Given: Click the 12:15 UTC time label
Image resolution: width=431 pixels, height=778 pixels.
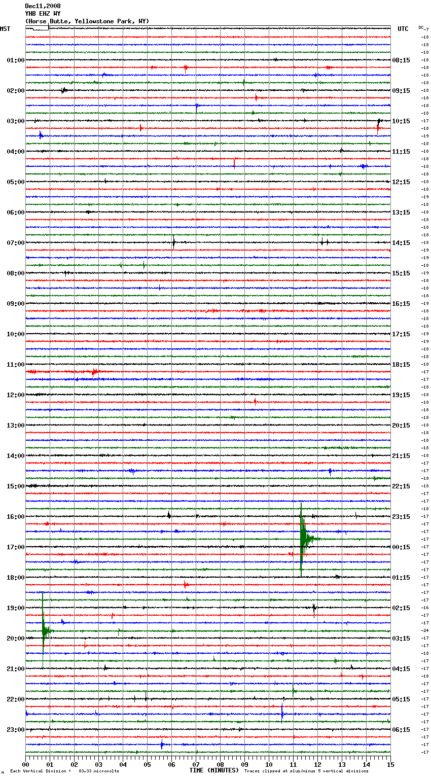Looking at the screenshot, I should [x=401, y=182].
